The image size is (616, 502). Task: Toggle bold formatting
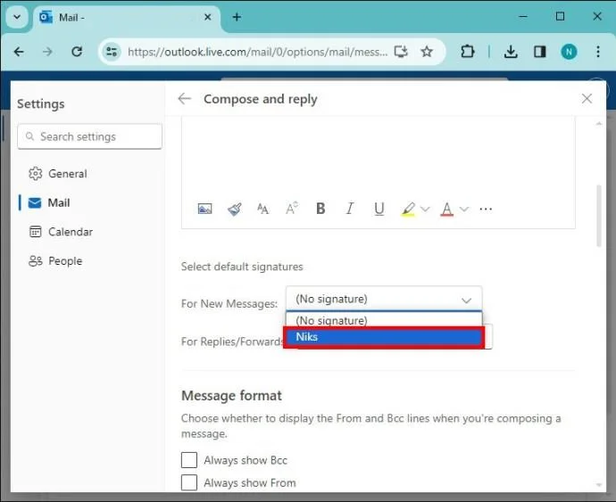tap(320, 209)
